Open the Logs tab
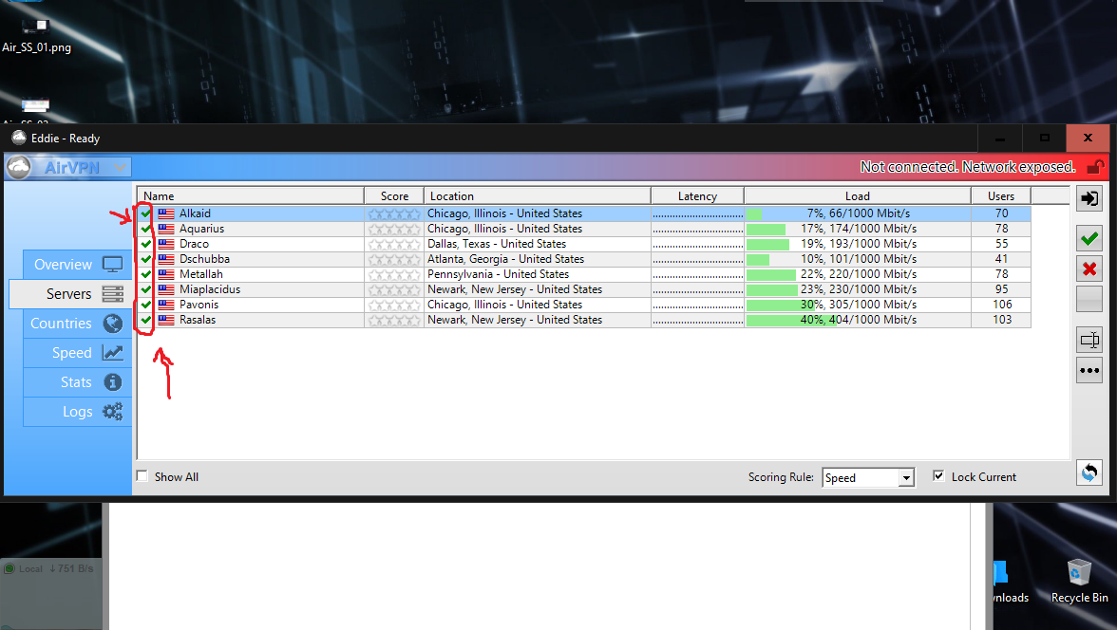Viewport: 1117px width, 630px height. click(78, 412)
